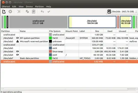Click the Delete partition toolbar icon
The image size is (138, 93).
pyautogui.click(x=10, y=11)
